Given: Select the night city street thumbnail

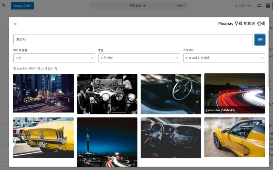Looking at the screenshot, I should [x=43, y=93].
